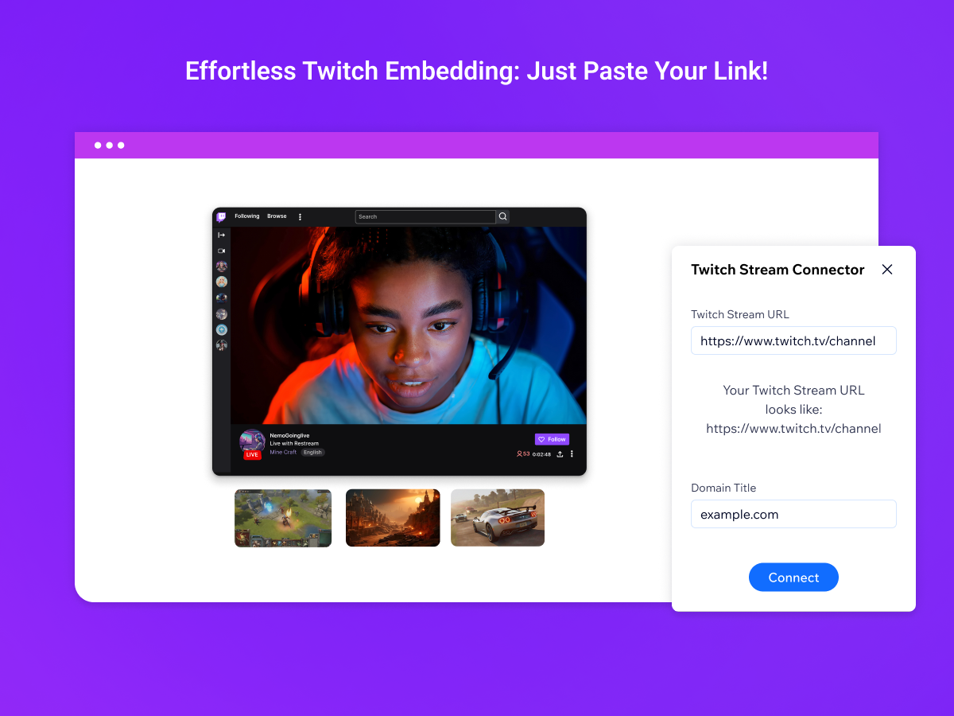954x716 pixels.
Task: Open the stream's three-dot options menu
Action: [x=572, y=454]
